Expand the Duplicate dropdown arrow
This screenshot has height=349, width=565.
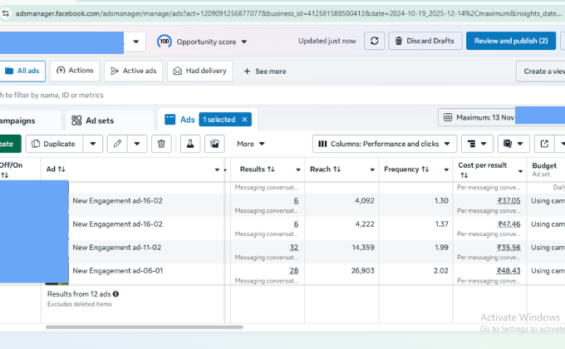(93, 144)
